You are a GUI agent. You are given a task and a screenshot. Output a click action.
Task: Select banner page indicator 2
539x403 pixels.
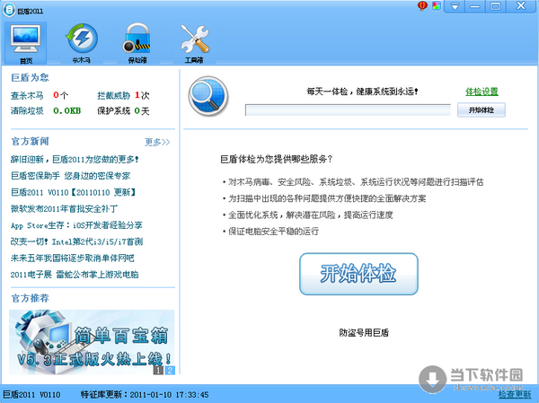coord(170,370)
